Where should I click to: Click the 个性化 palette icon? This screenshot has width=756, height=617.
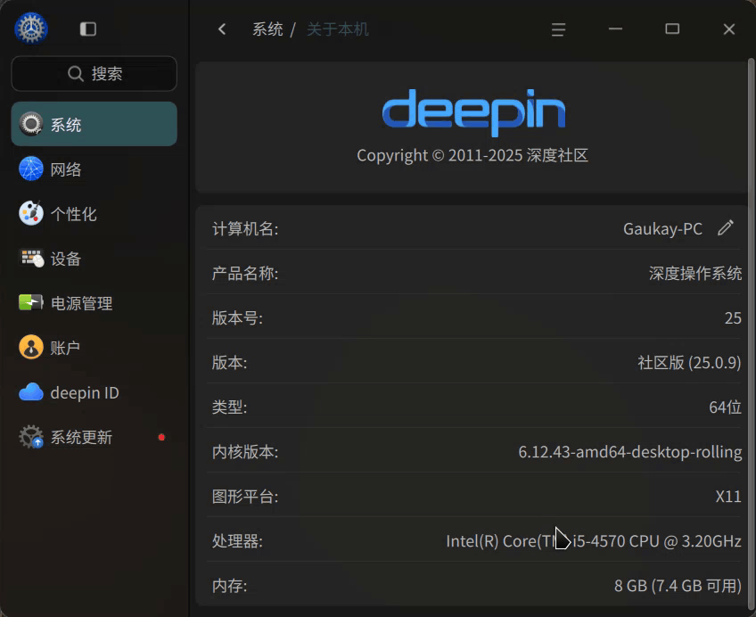click(x=31, y=213)
